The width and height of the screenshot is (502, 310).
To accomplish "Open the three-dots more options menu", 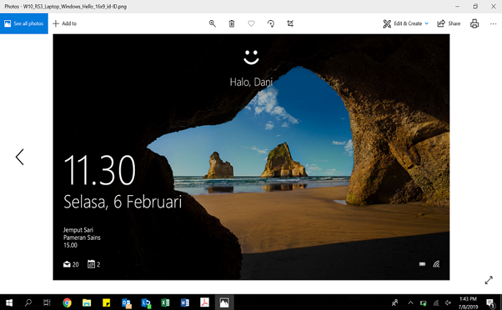I will (493, 24).
